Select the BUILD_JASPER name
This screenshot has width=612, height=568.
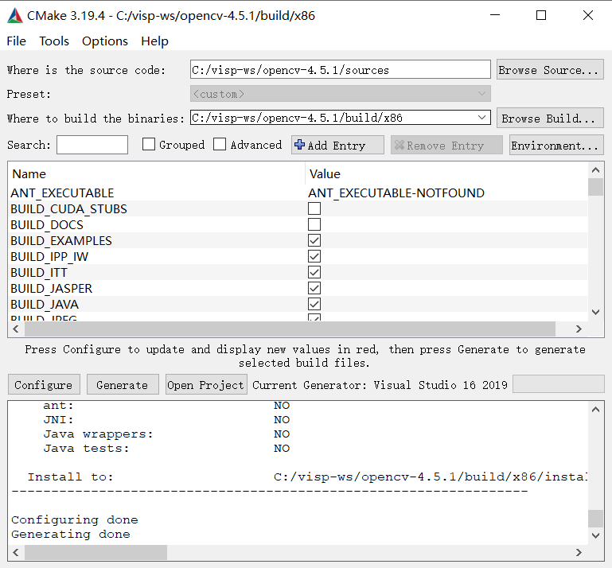(x=52, y=289)
